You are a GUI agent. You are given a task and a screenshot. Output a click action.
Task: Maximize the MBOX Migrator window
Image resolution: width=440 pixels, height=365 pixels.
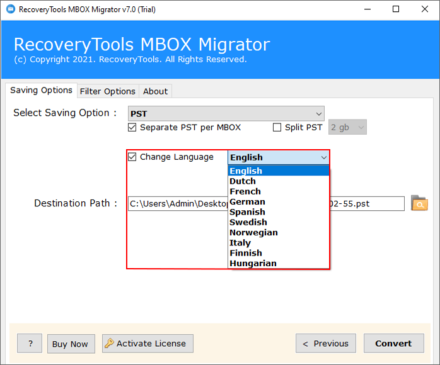(396, 9)
